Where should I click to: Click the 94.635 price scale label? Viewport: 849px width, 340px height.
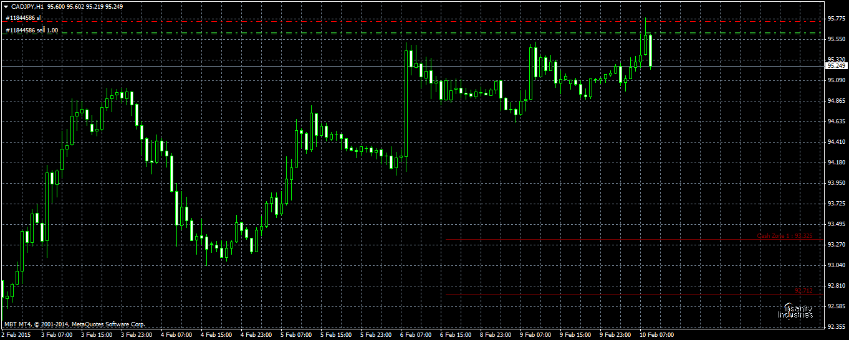pyautogui.click(x=836, y=121)
